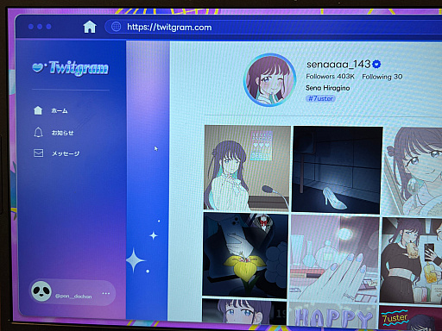442x331 pixels.
Task: Click the Twitgram heart logo
Action: [x=38, y=67]
